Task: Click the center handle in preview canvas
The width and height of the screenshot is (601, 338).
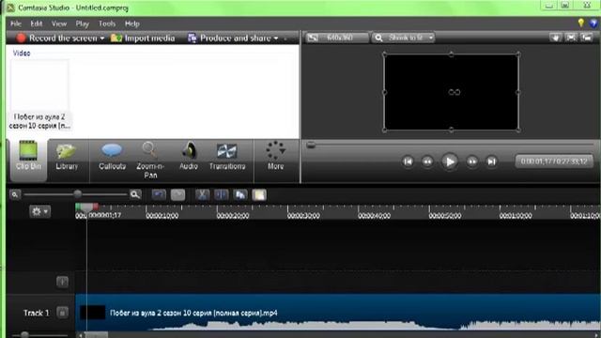Action: point(455,92)
